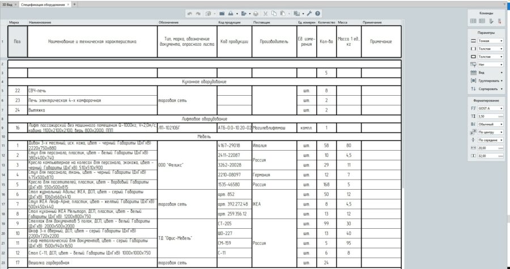Image resolution: width=510 pixels, height=269 pixels.
Task: Select the Вытяжка name cell
Action: pyautogui.click(x=92, y=110)
